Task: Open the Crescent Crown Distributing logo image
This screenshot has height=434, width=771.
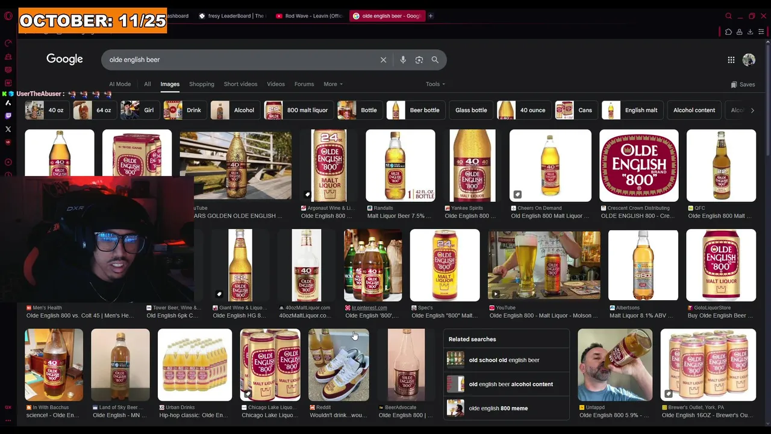Action: [639, 166]
